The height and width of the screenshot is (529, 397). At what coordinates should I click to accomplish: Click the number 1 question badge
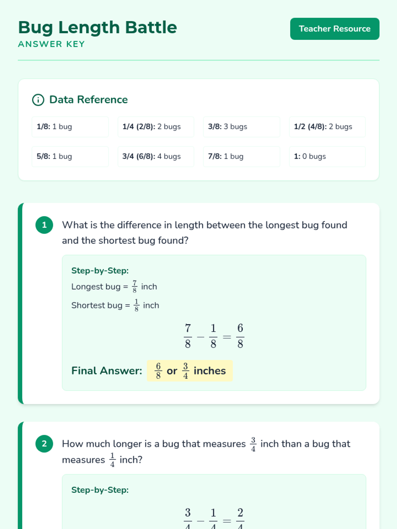pyautogui.click(x=44, y=225)
